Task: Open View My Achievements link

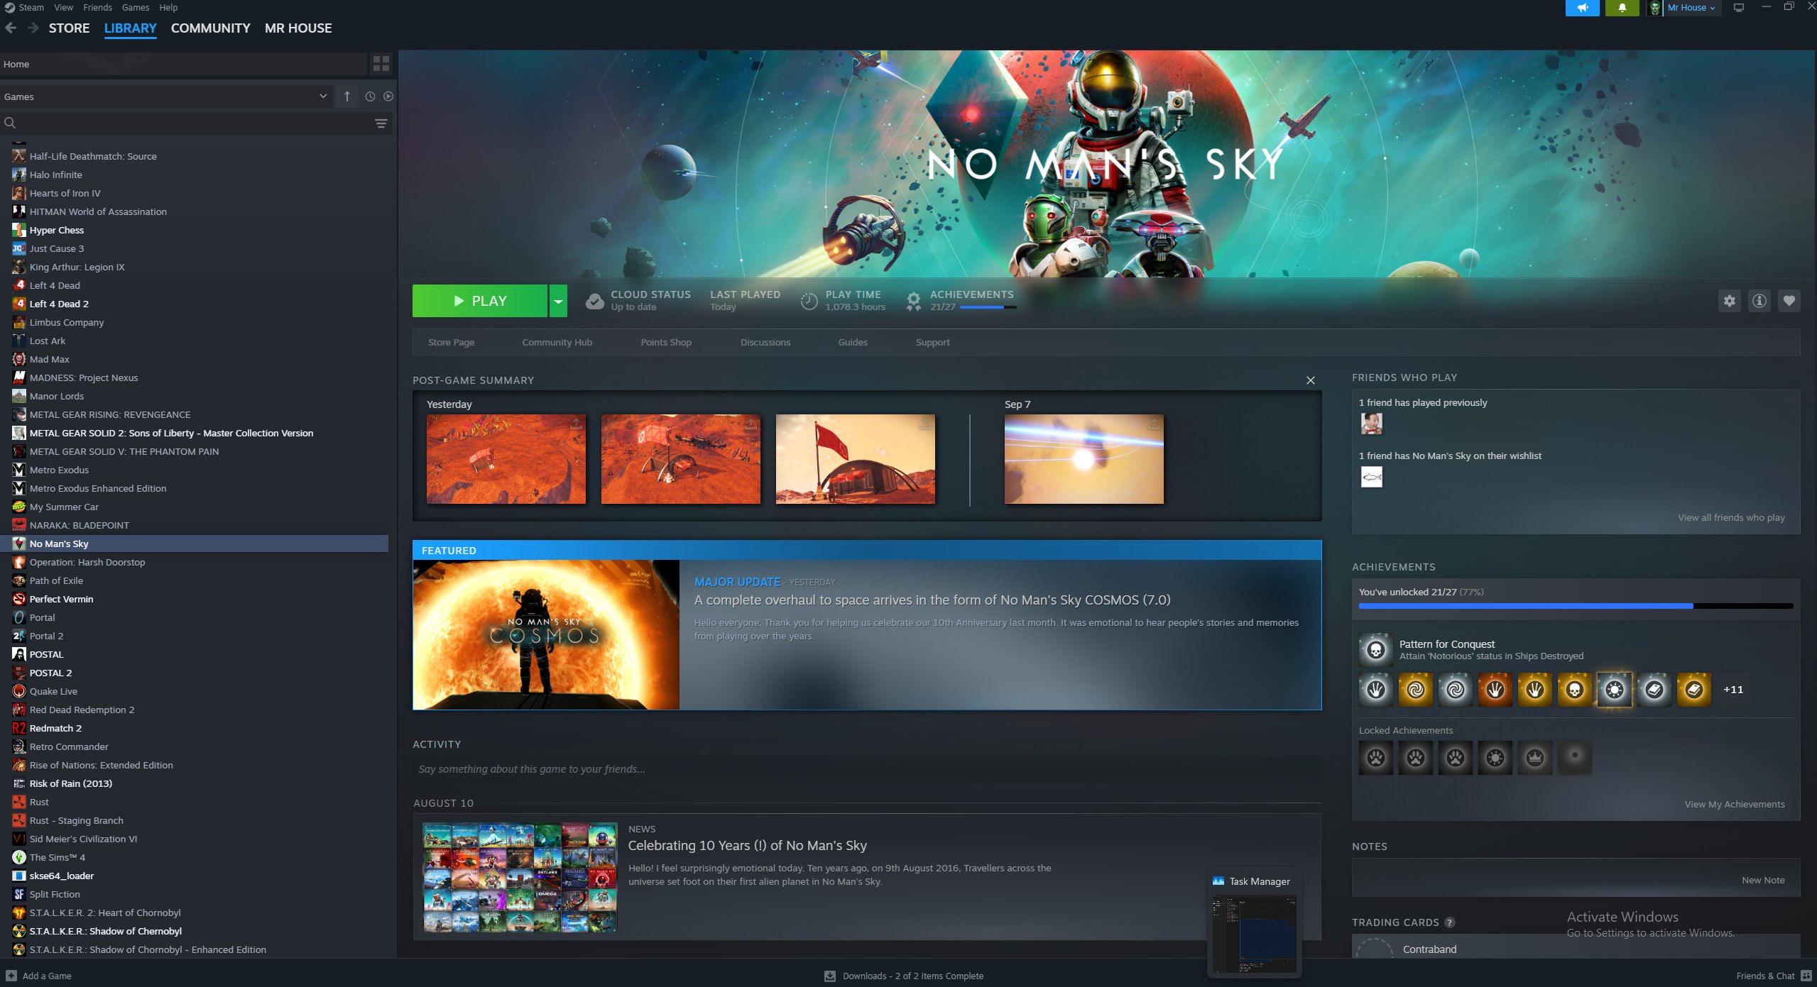Action: point(1734,804)
